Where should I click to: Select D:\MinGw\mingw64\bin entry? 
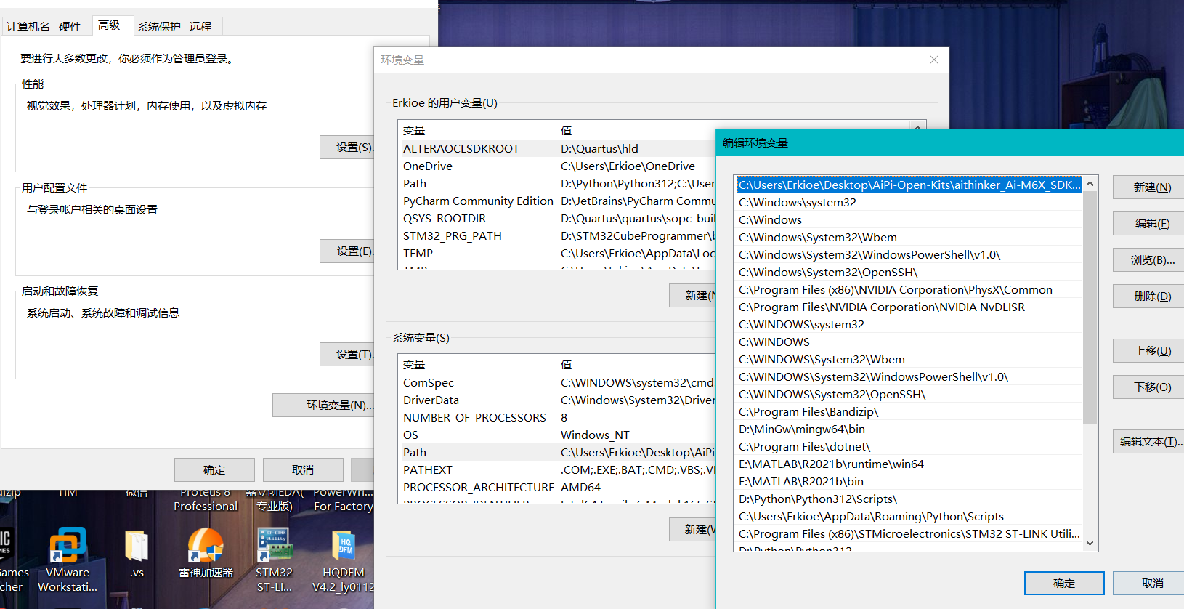coord(909,429)
